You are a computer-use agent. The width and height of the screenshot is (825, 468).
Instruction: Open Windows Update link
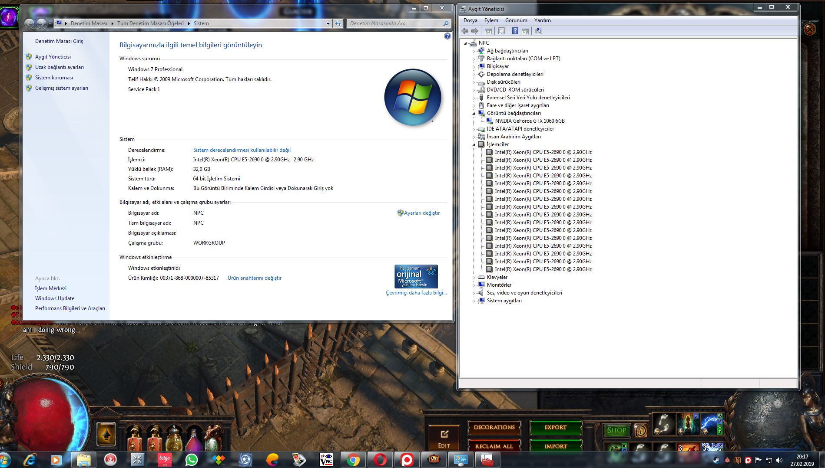point(55,298)
